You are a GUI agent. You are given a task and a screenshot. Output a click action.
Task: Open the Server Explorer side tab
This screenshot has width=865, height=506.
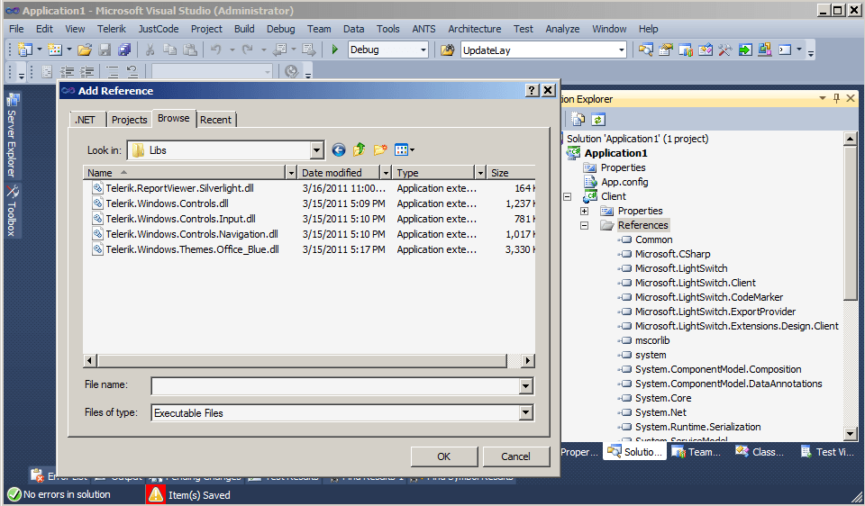pos(12,136)
